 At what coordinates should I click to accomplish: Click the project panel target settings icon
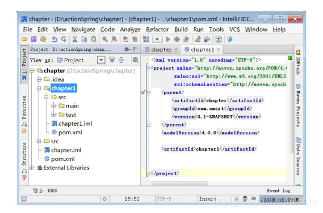point(135,60)
